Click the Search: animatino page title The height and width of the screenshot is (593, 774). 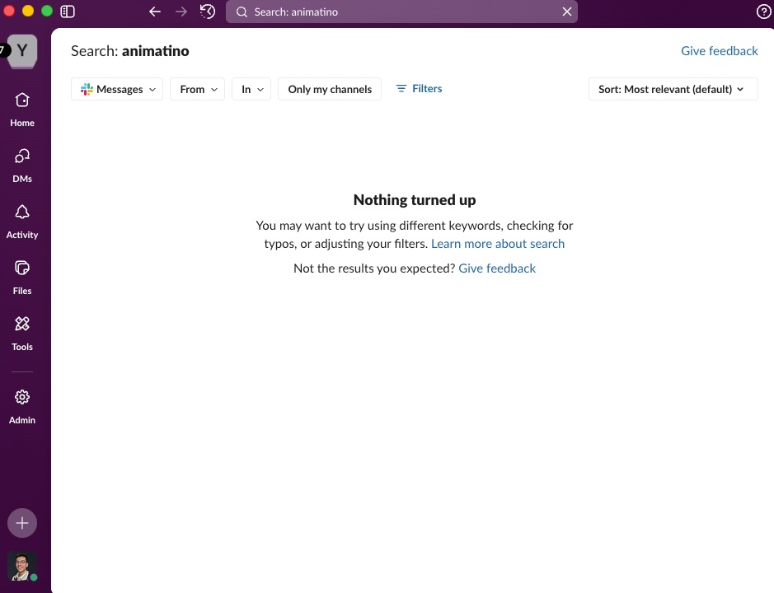[x=129, y=51]
